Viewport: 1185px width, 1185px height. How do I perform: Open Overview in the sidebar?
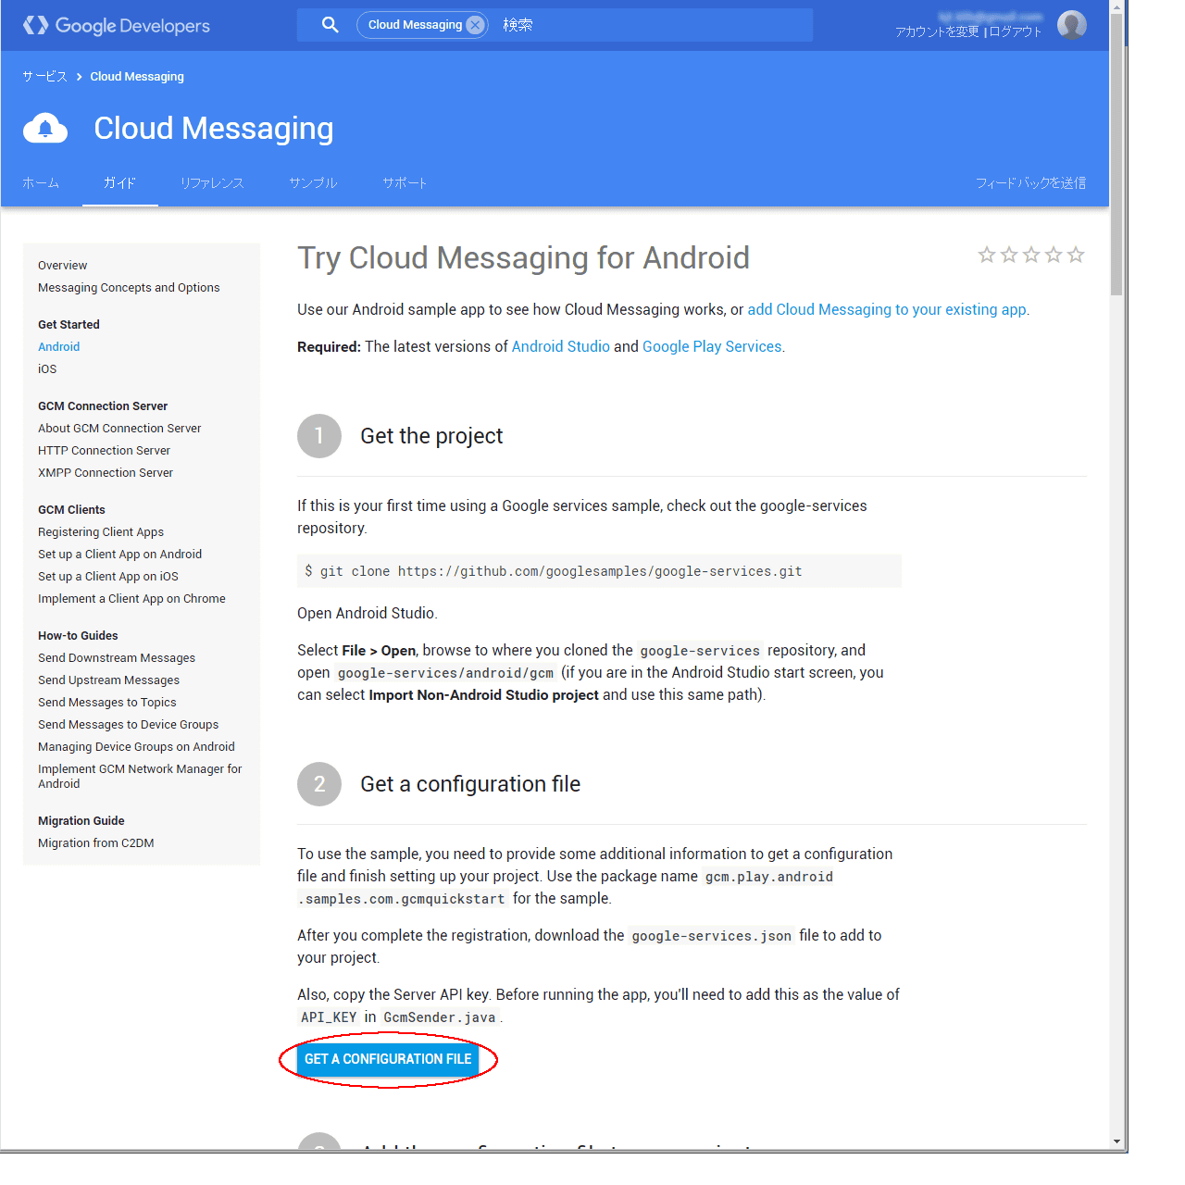coord(63,266)
